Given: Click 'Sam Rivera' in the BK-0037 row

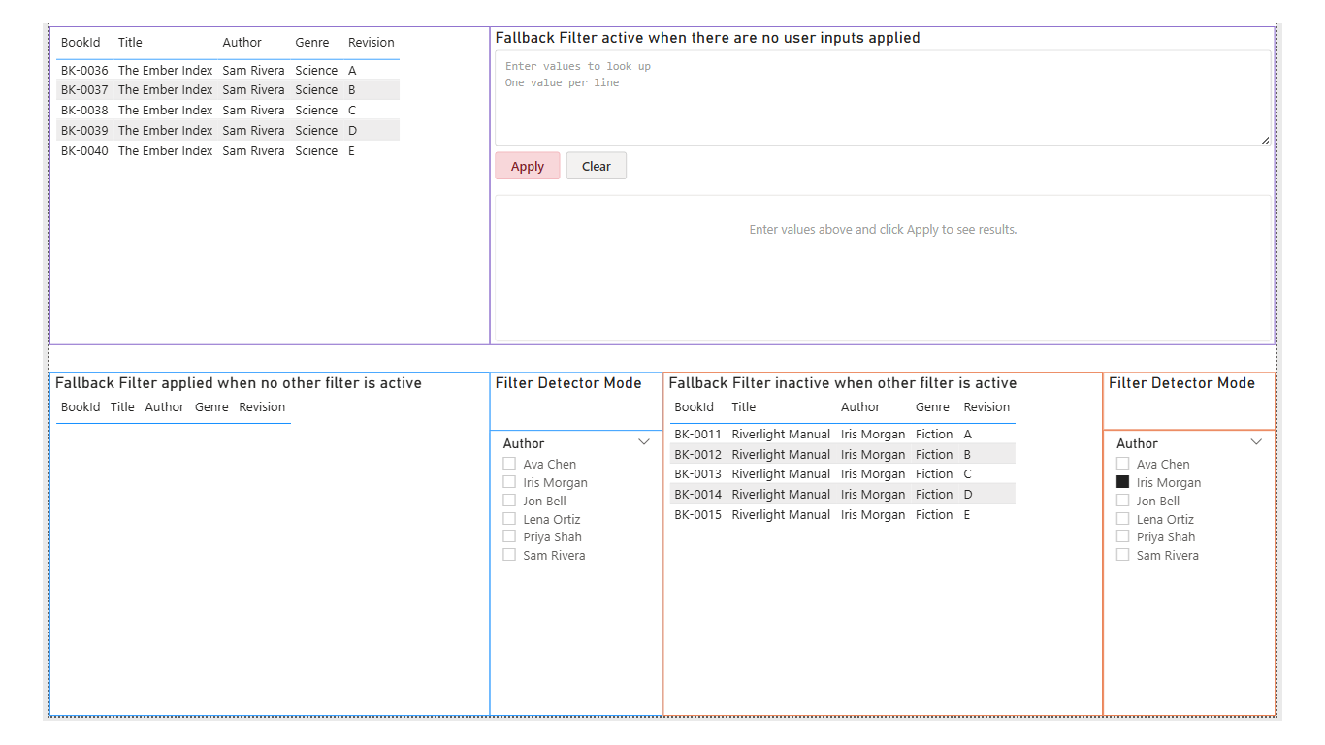Looking at the screenshot, I should pyautogui.click(x=253, y=90).
